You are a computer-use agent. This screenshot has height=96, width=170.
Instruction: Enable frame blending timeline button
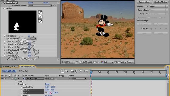tap(76, 71)
